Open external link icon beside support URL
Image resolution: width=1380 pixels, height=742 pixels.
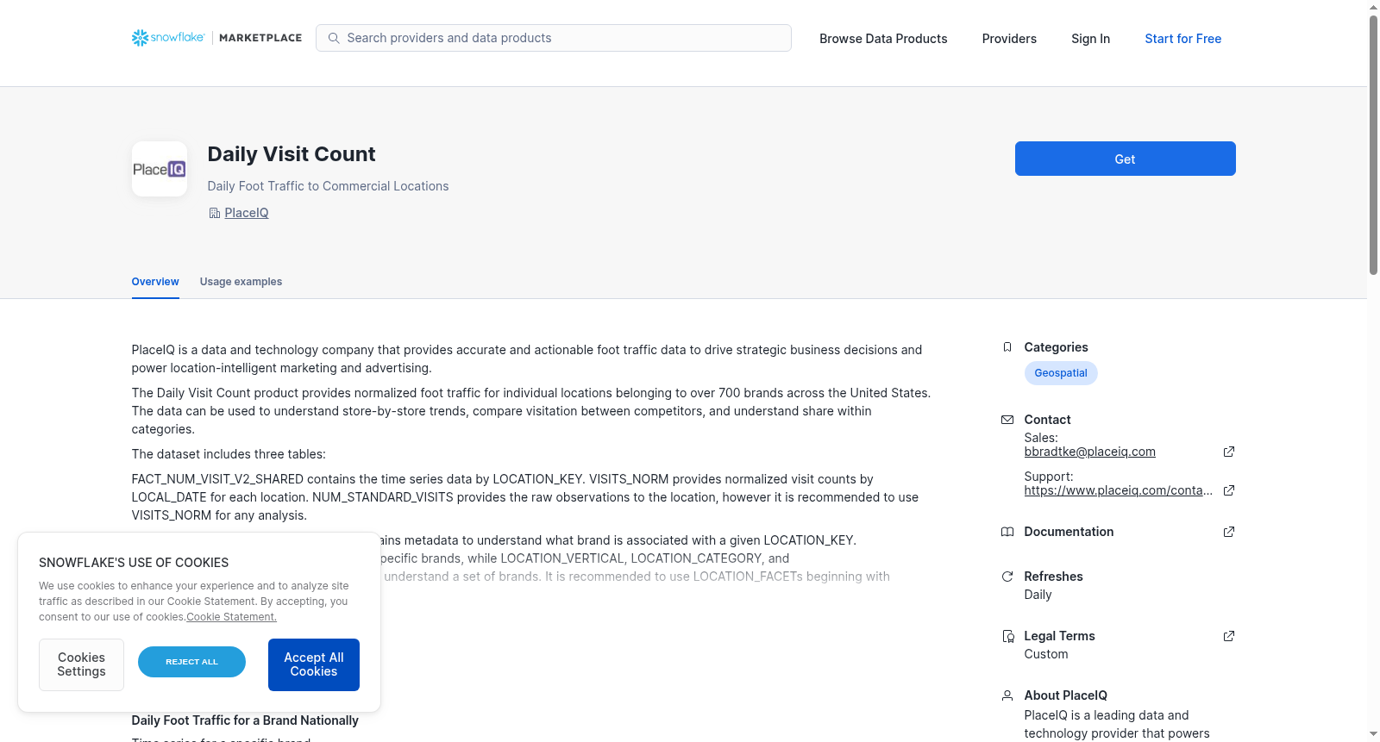coord(1229,490)
